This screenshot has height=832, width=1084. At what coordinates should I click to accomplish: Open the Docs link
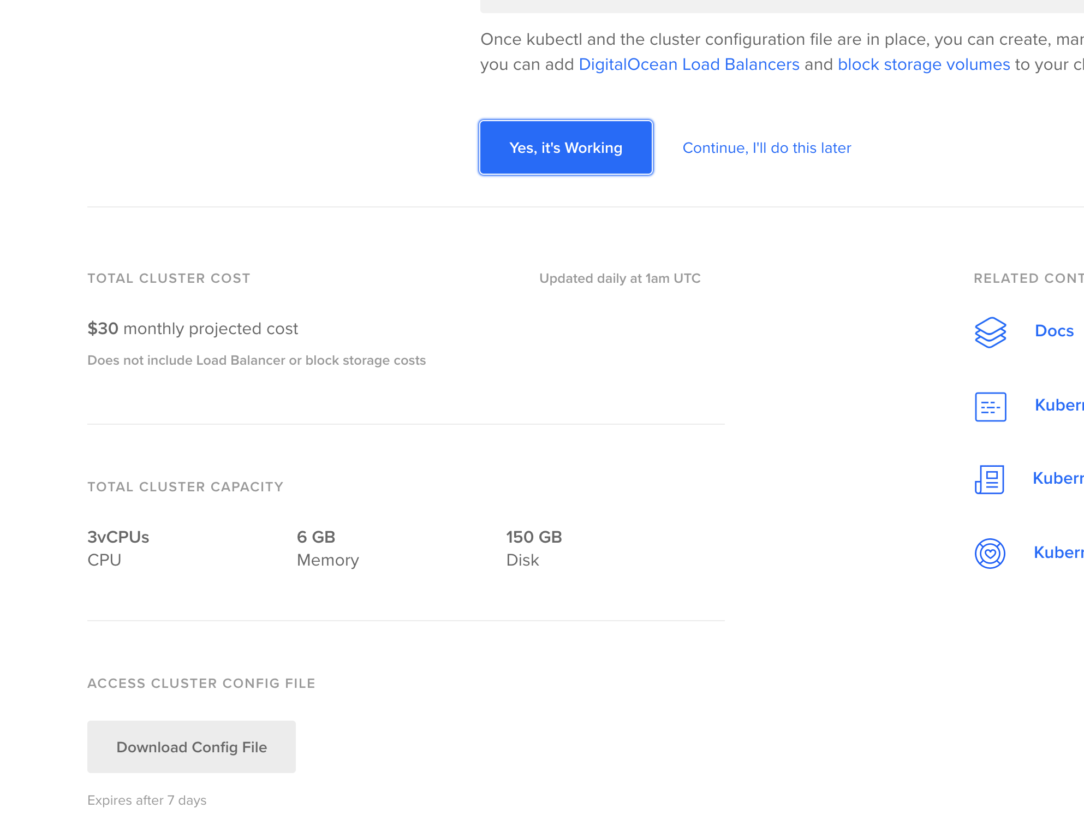[1054, 331]
